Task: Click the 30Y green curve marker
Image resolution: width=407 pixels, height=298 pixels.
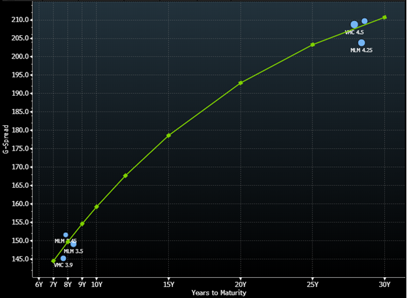Action: click(x=385, y=17)
